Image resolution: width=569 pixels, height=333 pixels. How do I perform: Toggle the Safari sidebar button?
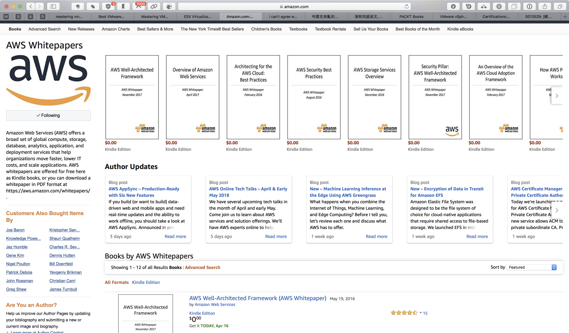point(53,6)
